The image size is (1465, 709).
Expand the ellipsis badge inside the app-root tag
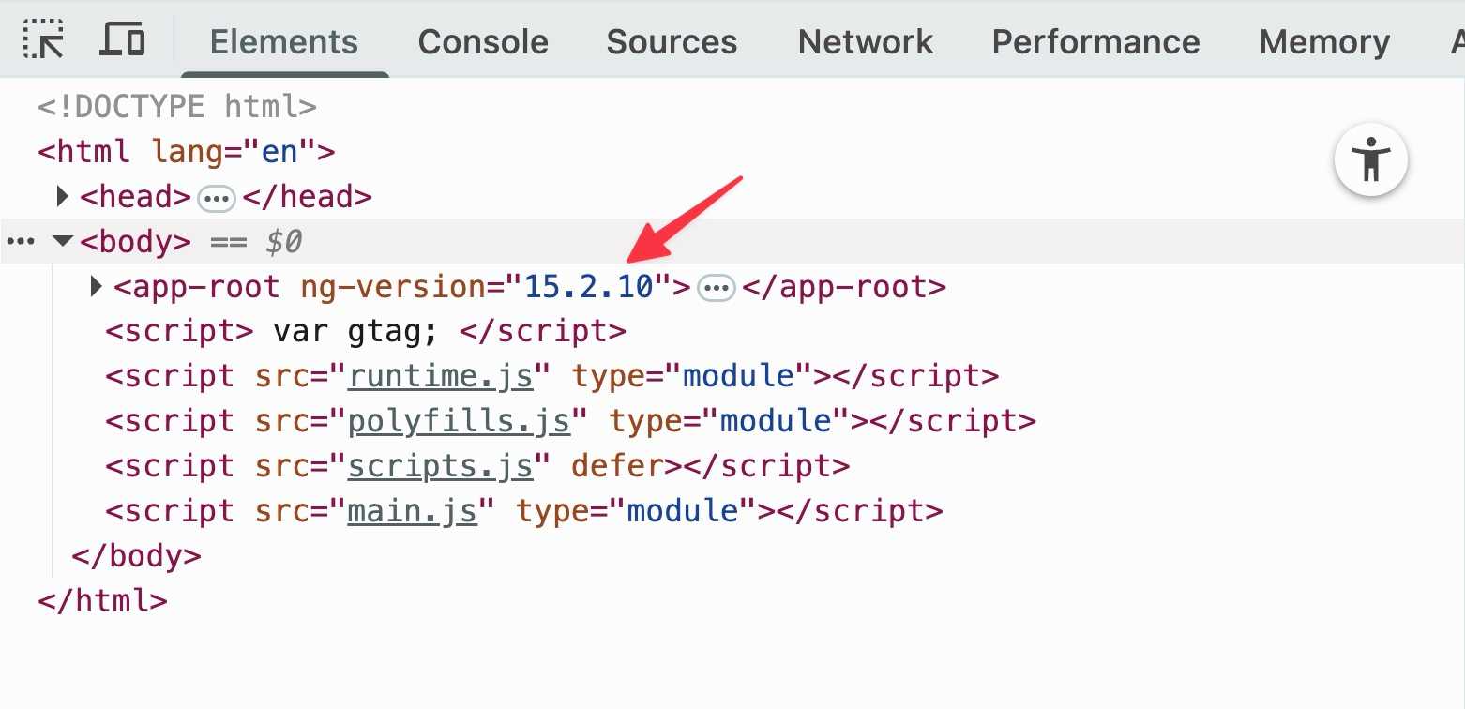[717, 288]
